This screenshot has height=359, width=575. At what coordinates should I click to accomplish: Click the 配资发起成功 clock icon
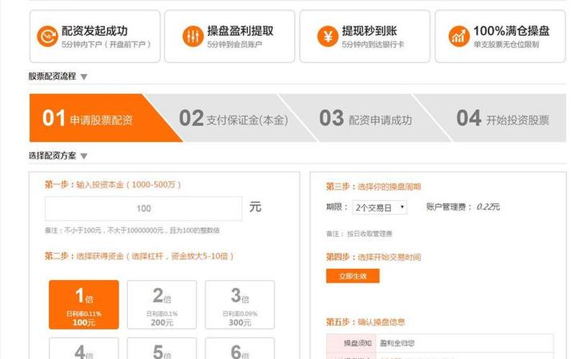click(47, 37)
